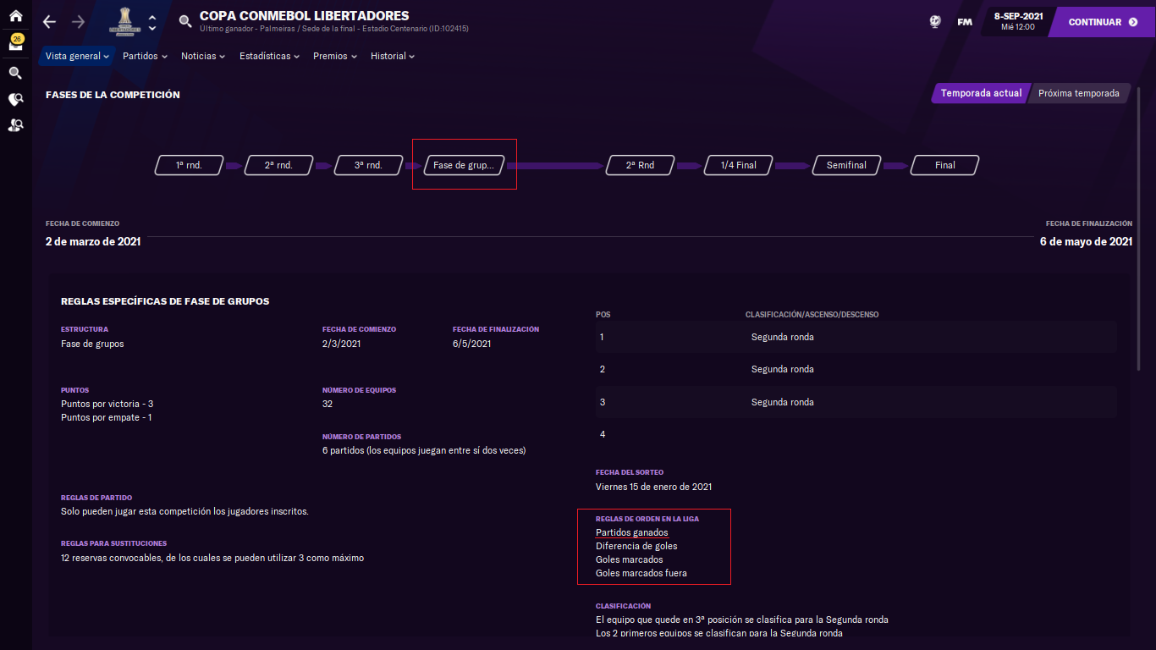Click the position 2 Segunda ronda row
The image size is (1156, 650).
(x=856, y=369)
